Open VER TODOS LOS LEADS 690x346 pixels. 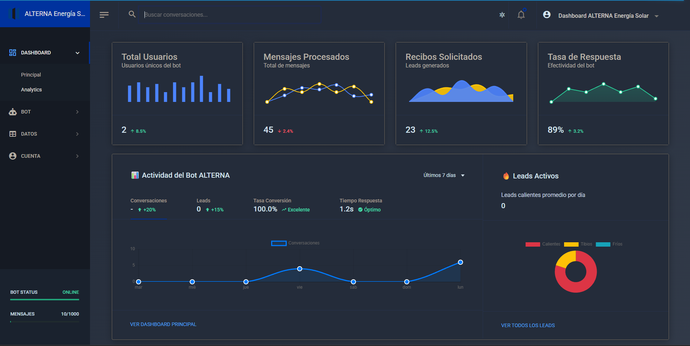(528, 325)
